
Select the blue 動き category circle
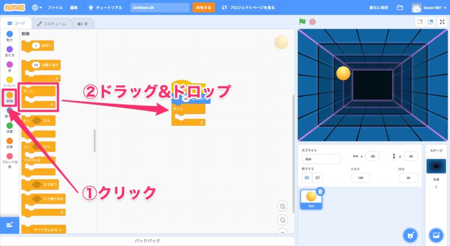click(10, 34)
